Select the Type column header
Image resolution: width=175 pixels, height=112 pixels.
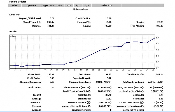tap(45, 6)
